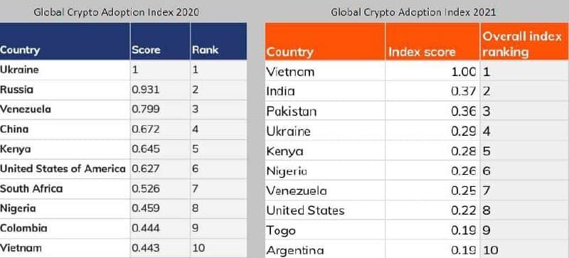Image resolution: width=569 pixels, height=258 pixels.
Task: Click South Africa's rank 7 cell
Action: [218, 188]
